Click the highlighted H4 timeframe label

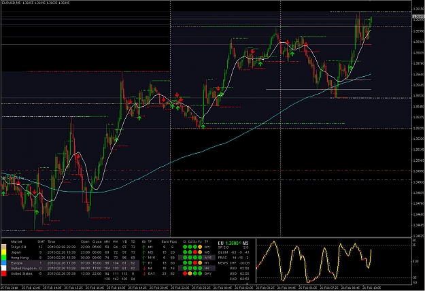(207, 268)
